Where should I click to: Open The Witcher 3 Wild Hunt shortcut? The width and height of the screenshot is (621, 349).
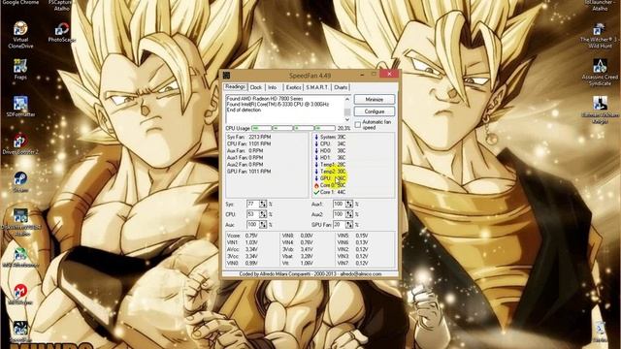click(600, 35)
